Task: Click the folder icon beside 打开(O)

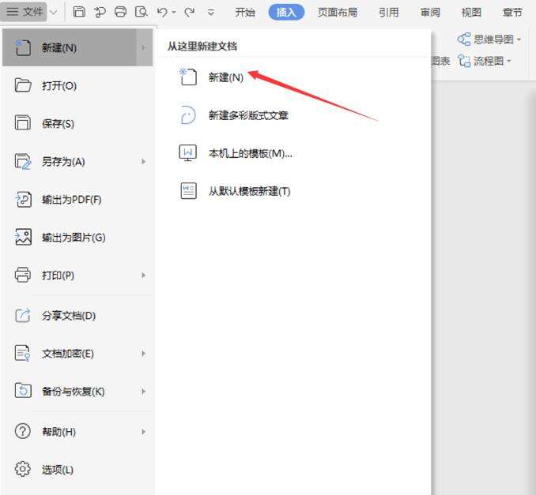Action: coord(23,85)
